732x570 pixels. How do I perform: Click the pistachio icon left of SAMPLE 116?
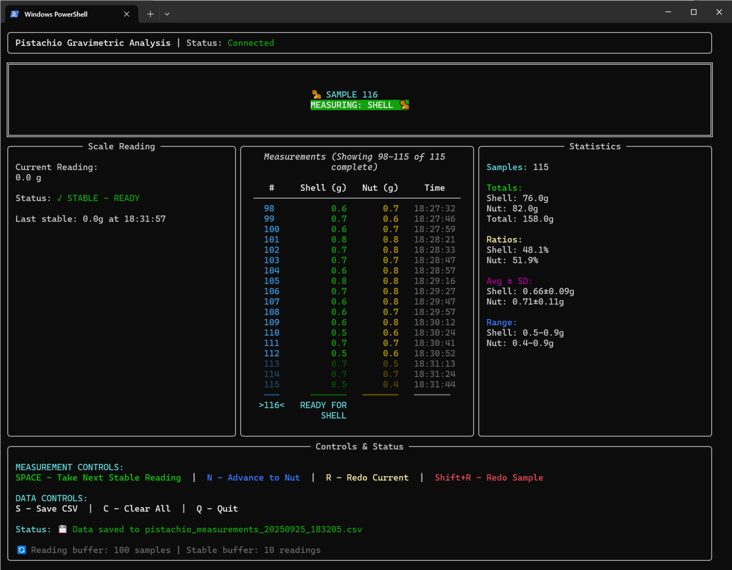coord(316,95)
